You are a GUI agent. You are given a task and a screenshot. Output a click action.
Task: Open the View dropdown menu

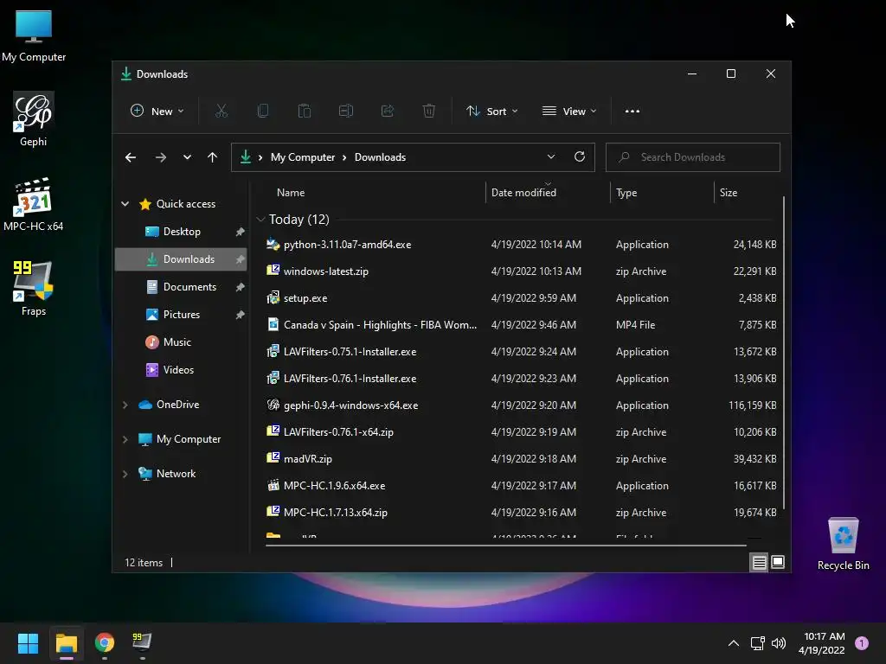point(569,112)
